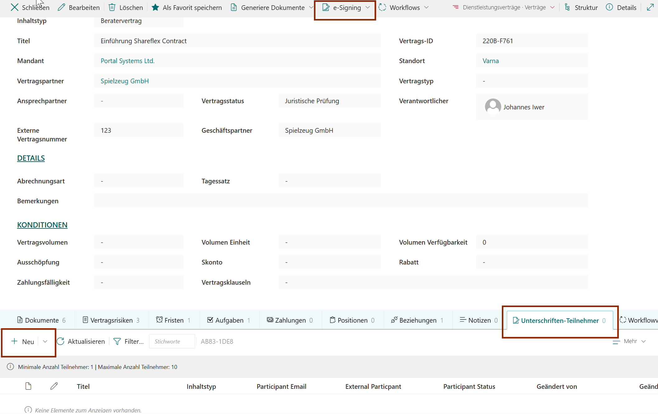Click the Löschen trash icon
658x414 pixels.
pyautogui.click(x=112, y=7)
